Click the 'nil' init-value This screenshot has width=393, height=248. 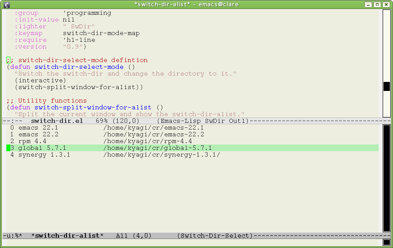point(69,20)
